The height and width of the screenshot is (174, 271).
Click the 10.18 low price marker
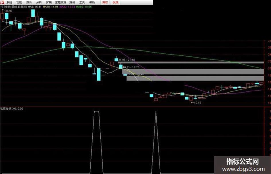[197, 103]
